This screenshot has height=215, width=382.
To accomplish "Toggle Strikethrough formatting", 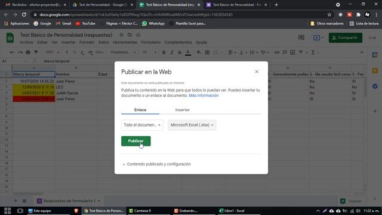I will click(180, 53).
